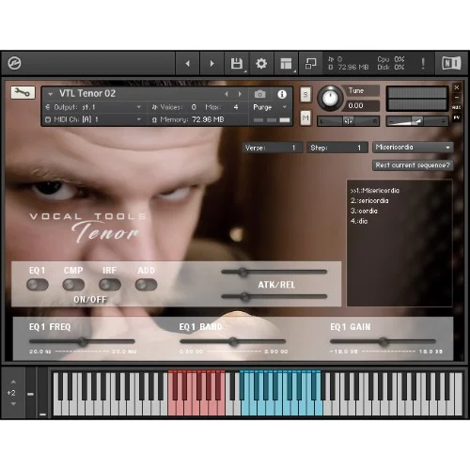Screen dimensions: 470x470
Task: Shift keyboard octave up arrow
Action: point(13,382)
